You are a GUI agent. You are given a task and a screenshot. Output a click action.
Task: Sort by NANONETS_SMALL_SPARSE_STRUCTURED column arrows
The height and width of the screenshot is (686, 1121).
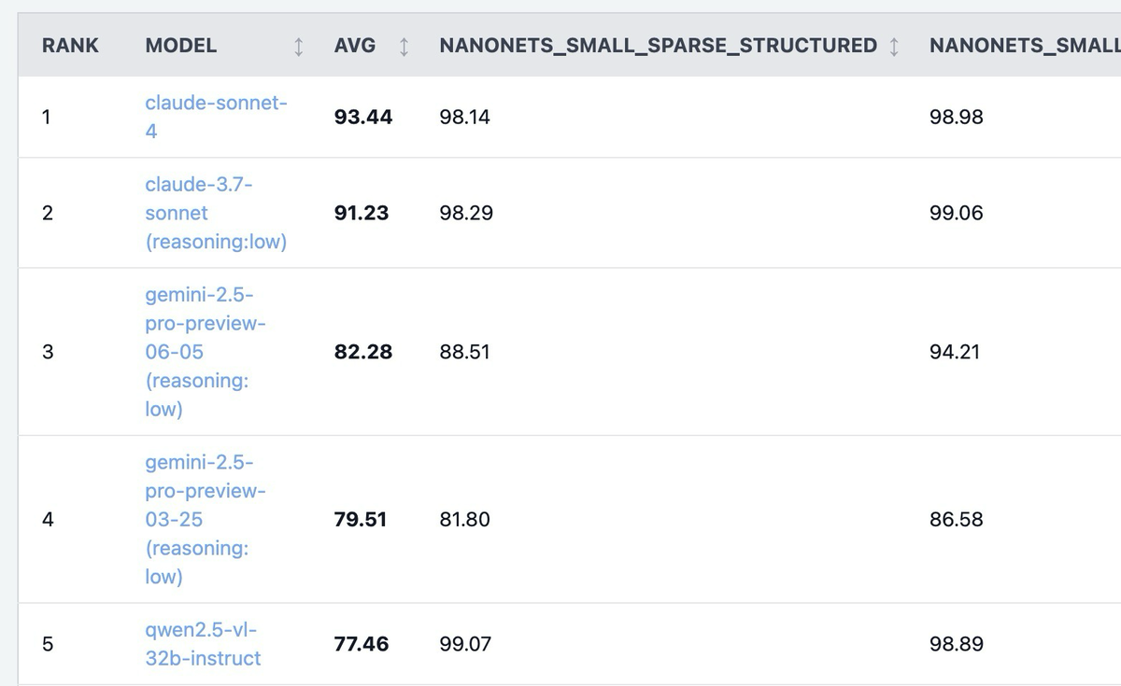click(x=894, y=46)
